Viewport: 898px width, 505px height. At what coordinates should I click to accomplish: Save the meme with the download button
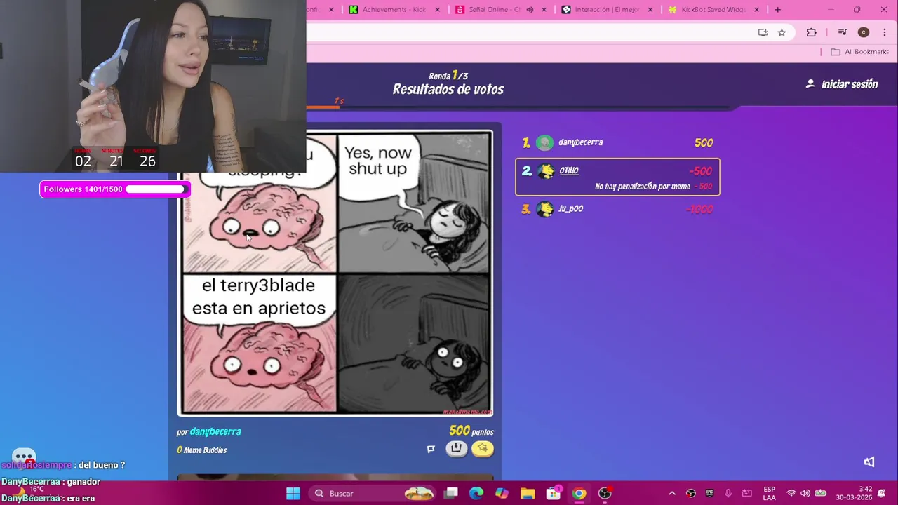tap(457, 449)
